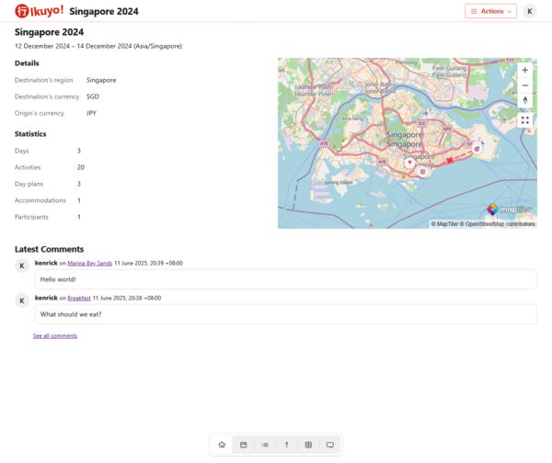Click the Singapore 2024 header title
The image size is (552, 463).
click(104, 11)
